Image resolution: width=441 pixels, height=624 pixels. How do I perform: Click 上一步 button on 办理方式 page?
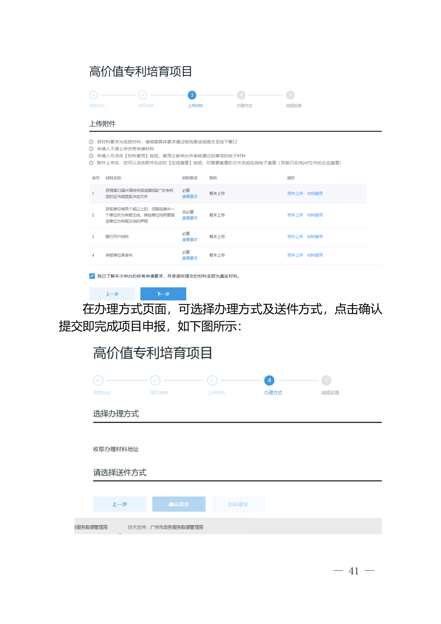click(119, 504)
